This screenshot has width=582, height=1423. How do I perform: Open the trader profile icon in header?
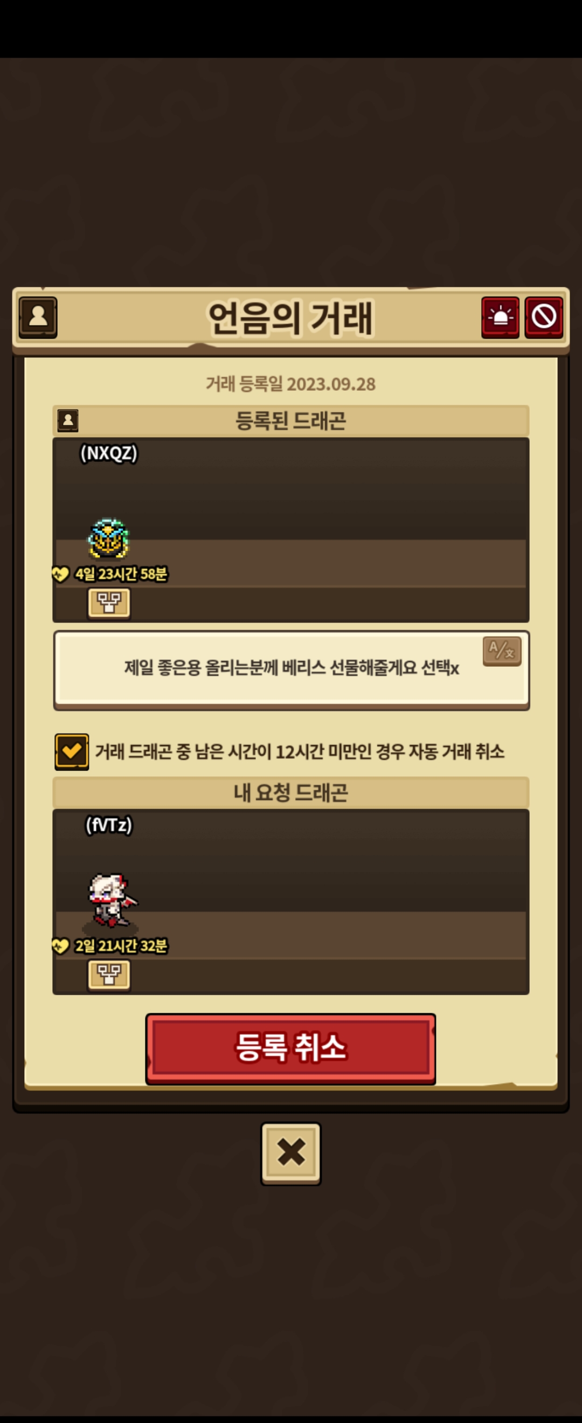(x=38, y=317)
